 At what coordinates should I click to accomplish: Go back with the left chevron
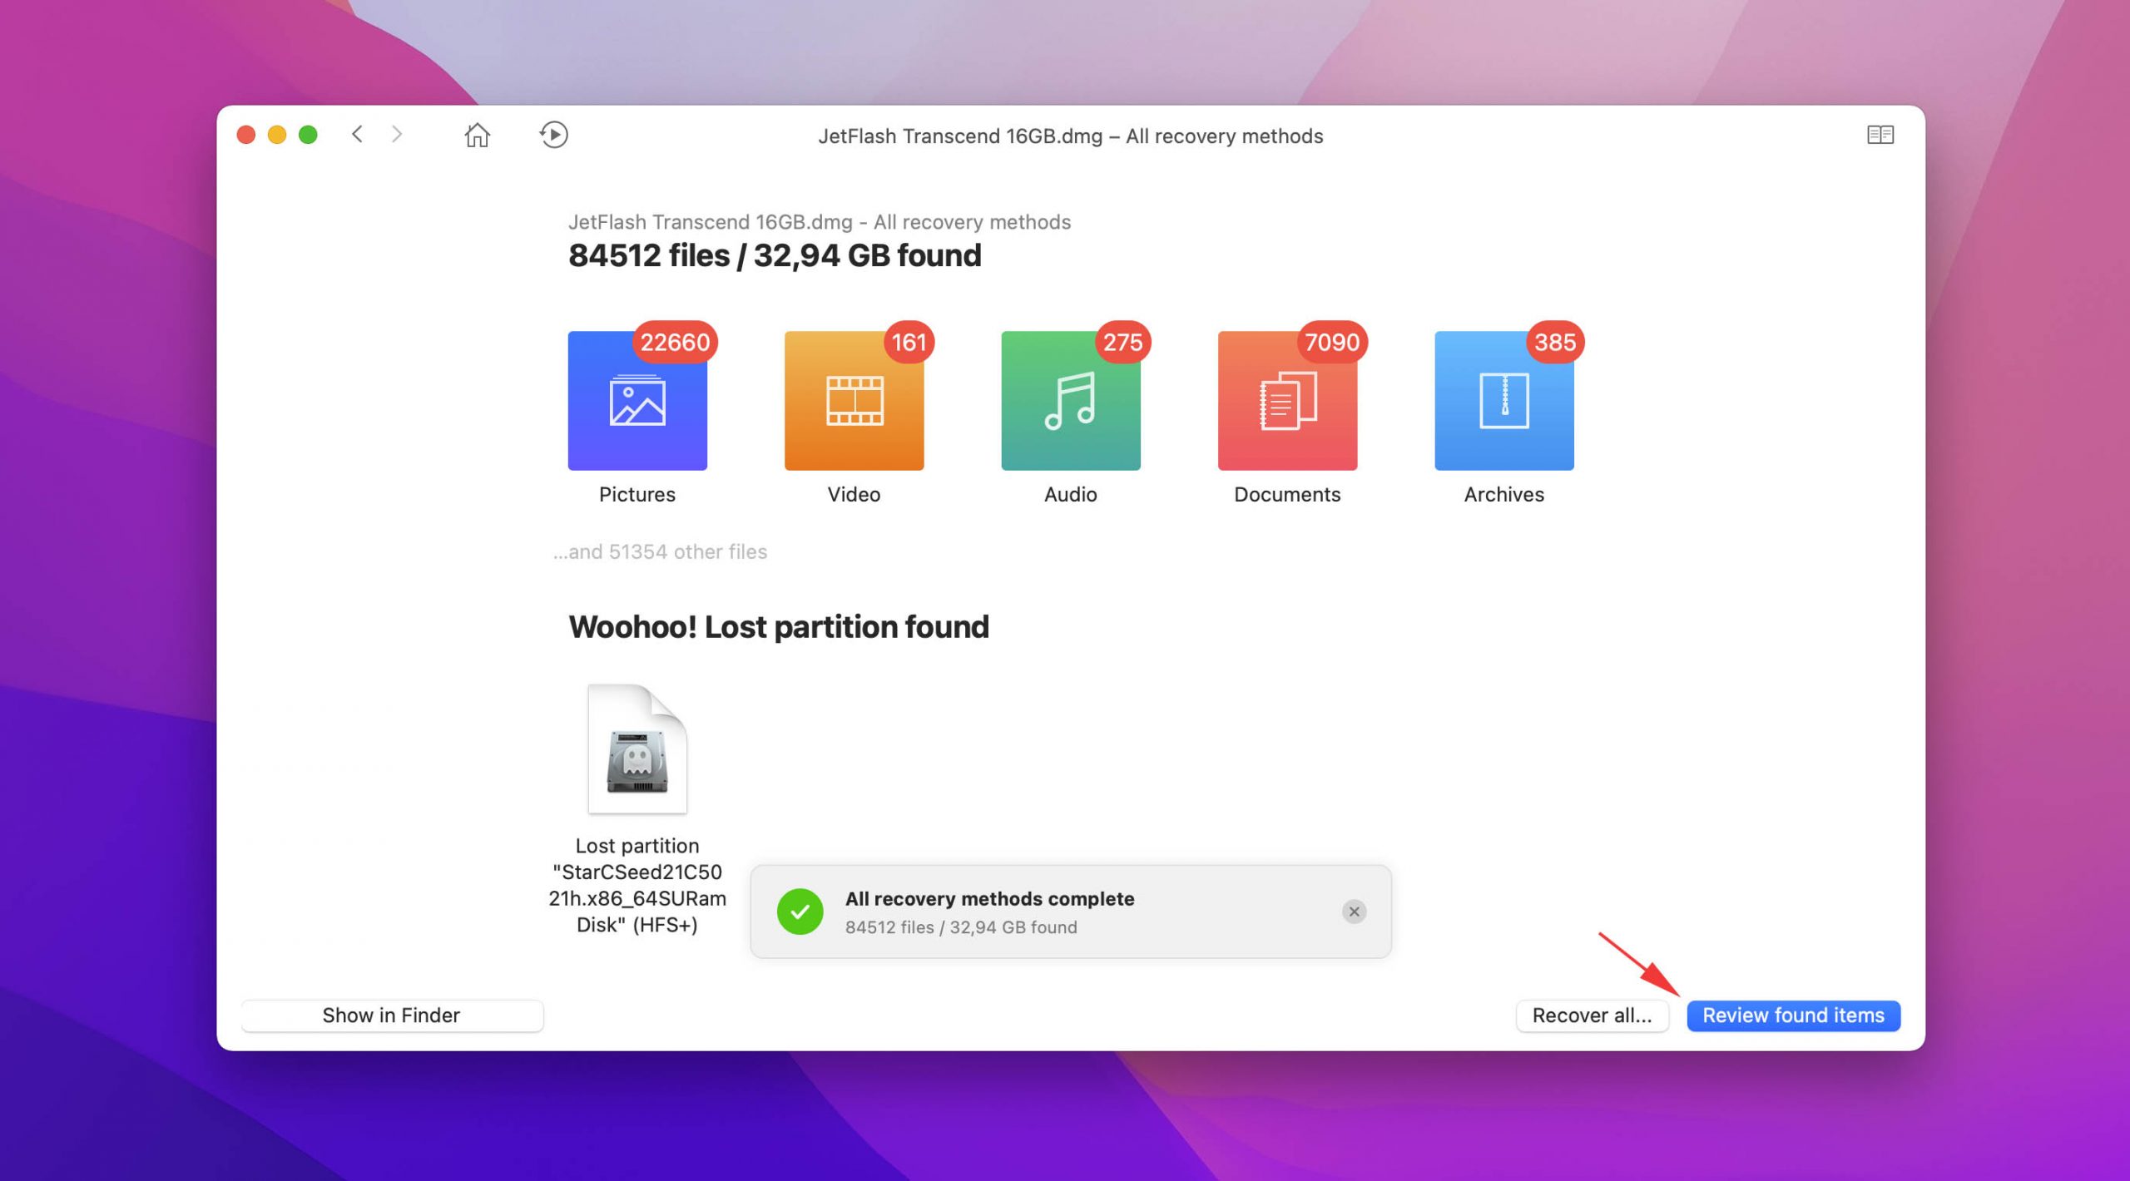357,134
